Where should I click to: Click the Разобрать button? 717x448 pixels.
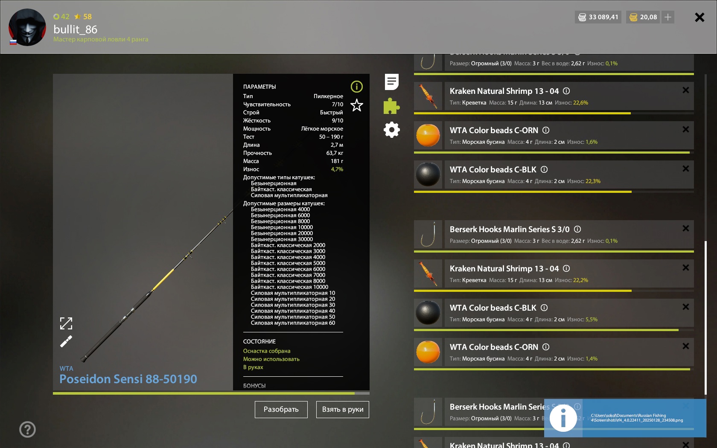pyautogui.click(x=281, y=410)
